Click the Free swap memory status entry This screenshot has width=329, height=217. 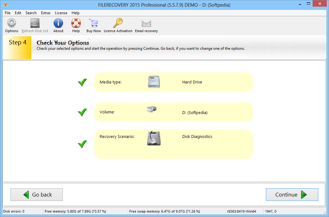165,211
